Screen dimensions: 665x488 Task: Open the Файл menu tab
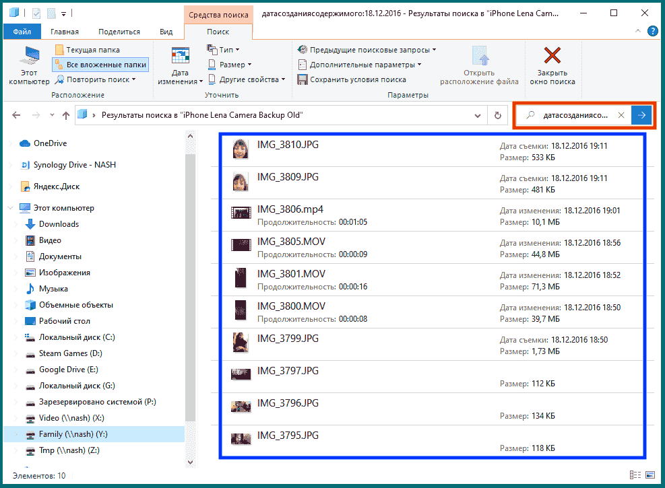22,32
